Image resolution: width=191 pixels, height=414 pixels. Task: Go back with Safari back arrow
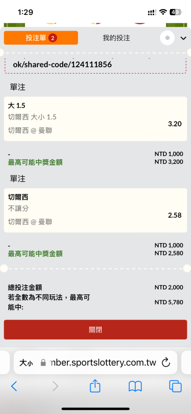coord(14,386)
